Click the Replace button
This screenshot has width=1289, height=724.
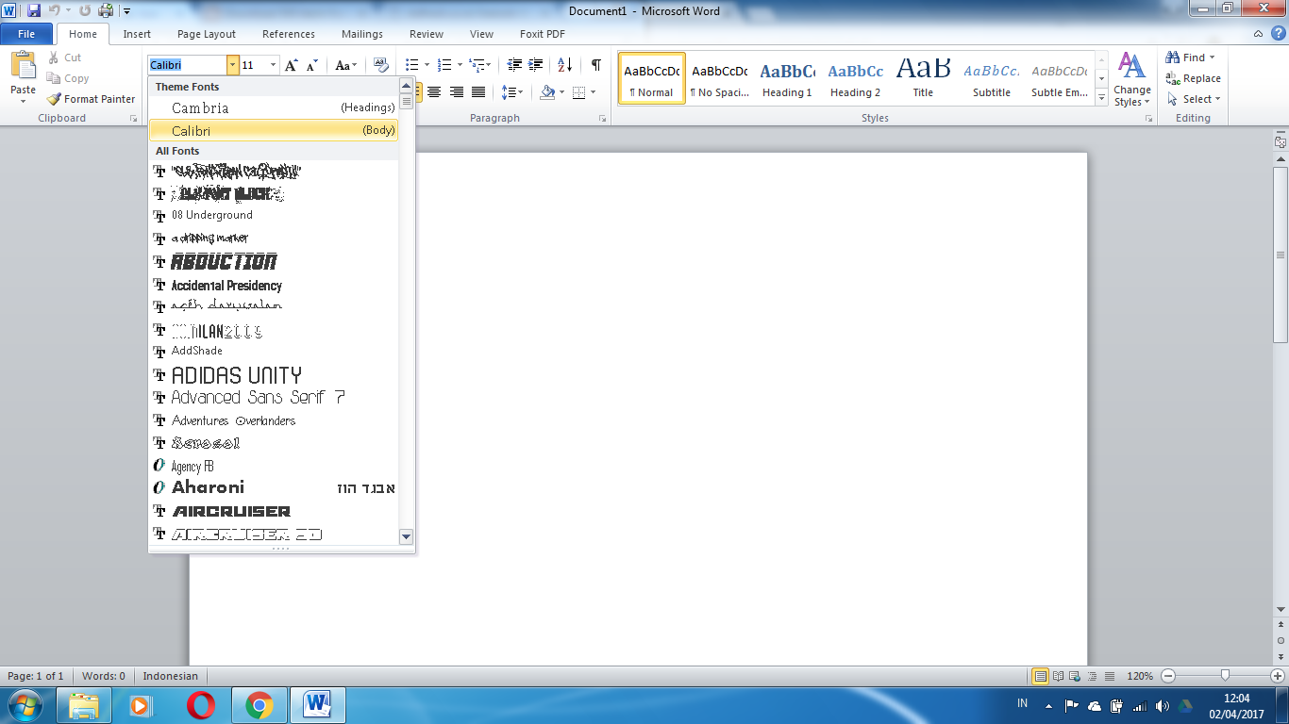point(1194,78)
